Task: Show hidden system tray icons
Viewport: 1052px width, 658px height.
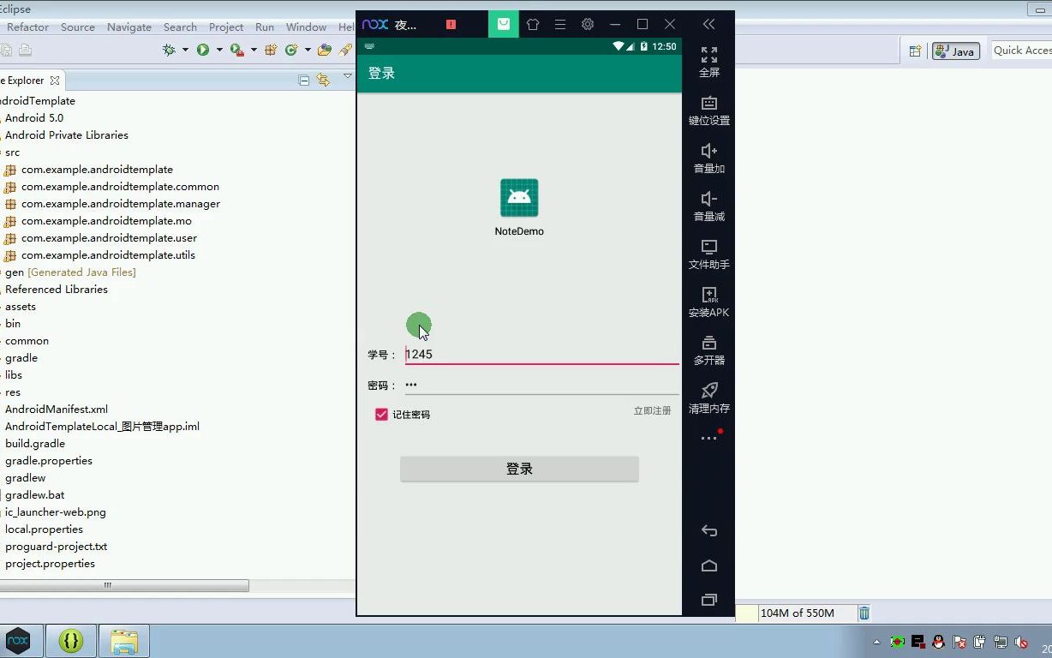Action: (876, 642)
